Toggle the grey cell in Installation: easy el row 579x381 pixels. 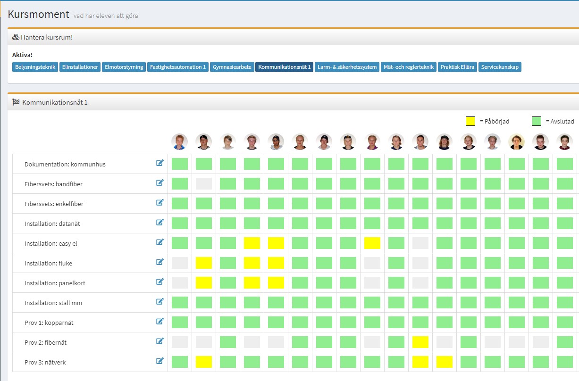point(420,243)
